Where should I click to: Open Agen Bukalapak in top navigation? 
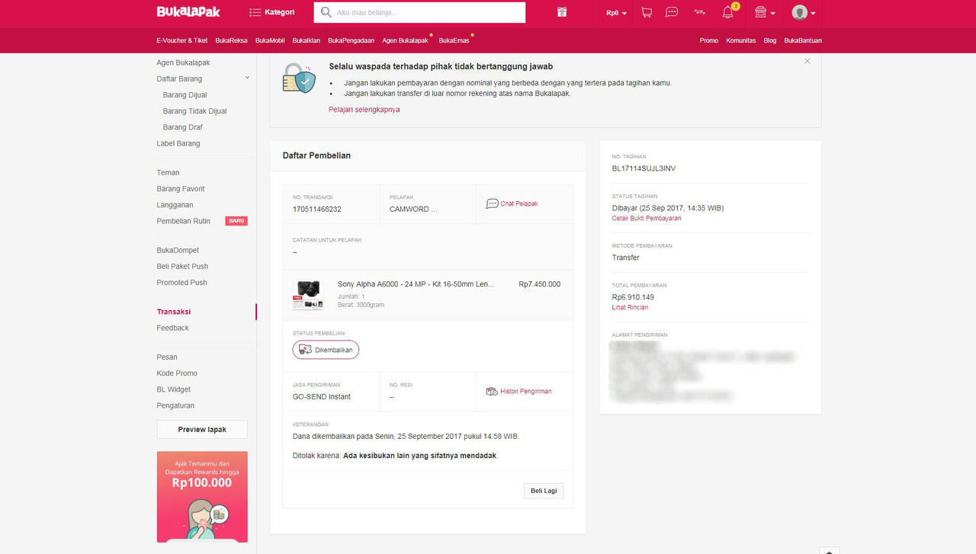point(405,40)
